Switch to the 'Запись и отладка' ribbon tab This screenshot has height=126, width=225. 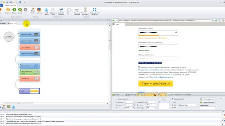click(10, 6)
